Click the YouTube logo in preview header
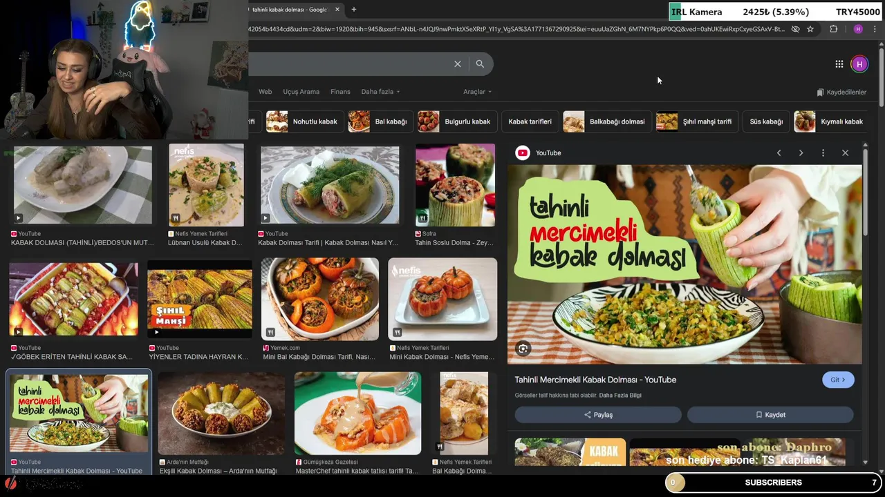885x497 pixels. 523,153
